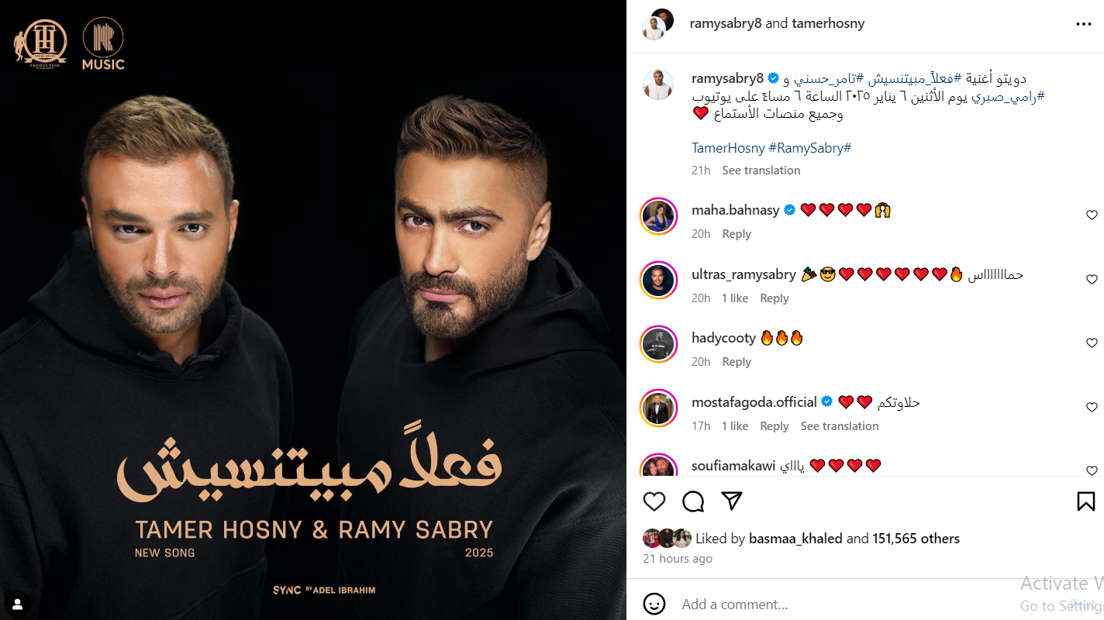Like maha.bahnasy's comment

tap(1092, 215)
